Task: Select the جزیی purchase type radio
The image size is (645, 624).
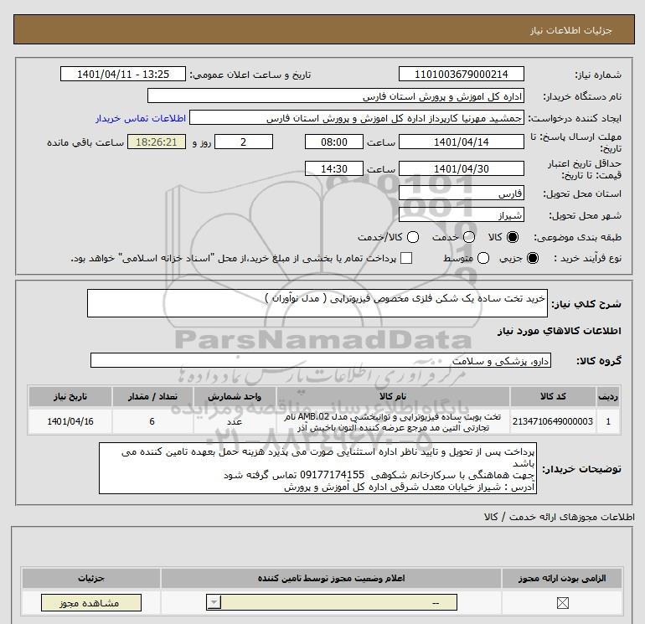Action: [532, 258]
